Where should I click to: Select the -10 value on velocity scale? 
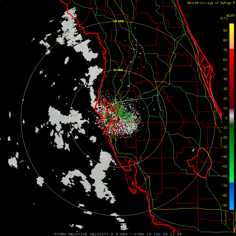click(224, 128)
